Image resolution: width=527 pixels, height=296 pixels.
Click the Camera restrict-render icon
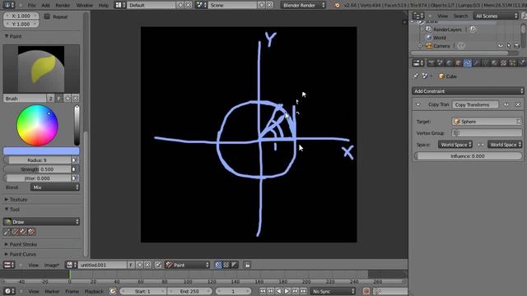pyautogui.click(x=517, y=46)
